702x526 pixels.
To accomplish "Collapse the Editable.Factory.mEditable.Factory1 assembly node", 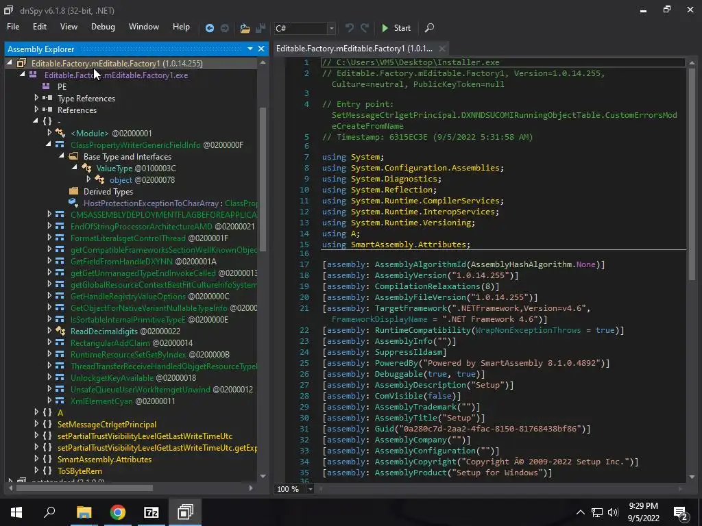I will [x=10, y=63].
